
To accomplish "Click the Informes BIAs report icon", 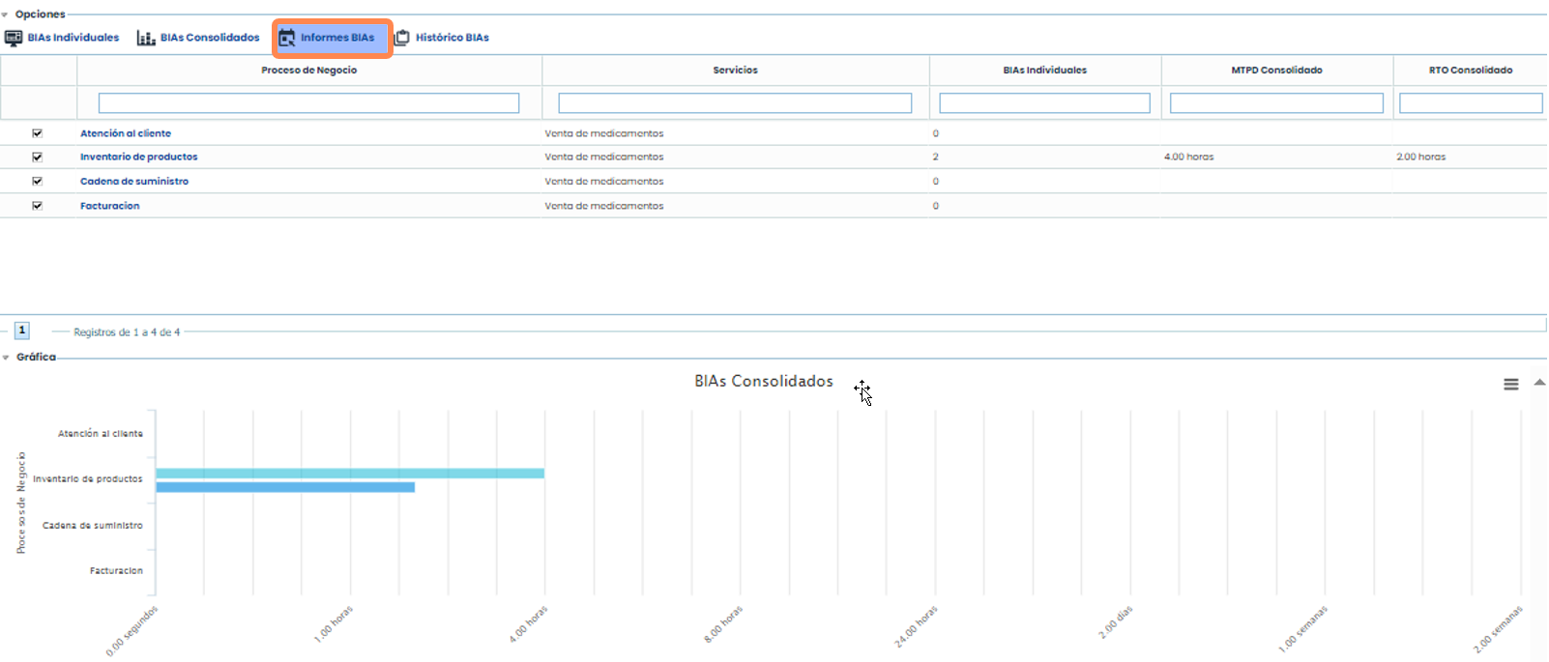I will click(287, 38).
